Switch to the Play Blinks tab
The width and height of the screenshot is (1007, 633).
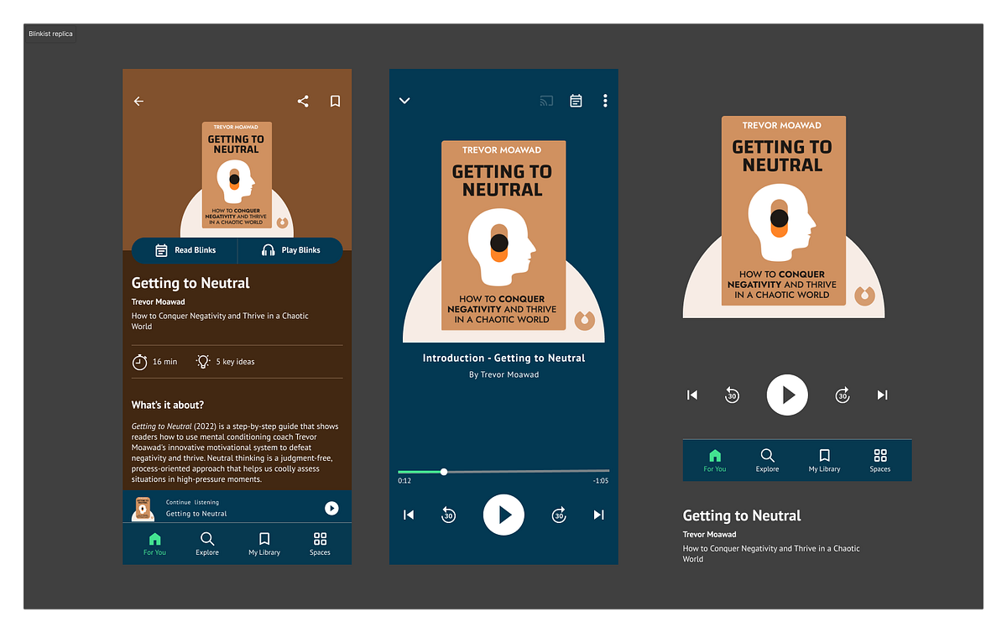click(290, 250)
